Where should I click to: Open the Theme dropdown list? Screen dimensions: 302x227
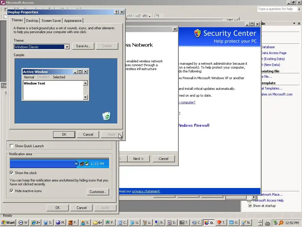tap(67, 47)
